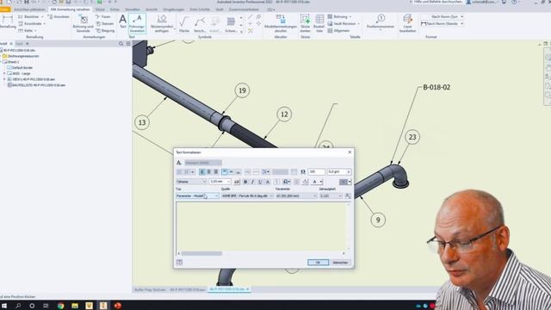Click the taskbar search icon
The width and height of the screenshot is (551, 310).
pyautogui.click(x=18, y=306)
